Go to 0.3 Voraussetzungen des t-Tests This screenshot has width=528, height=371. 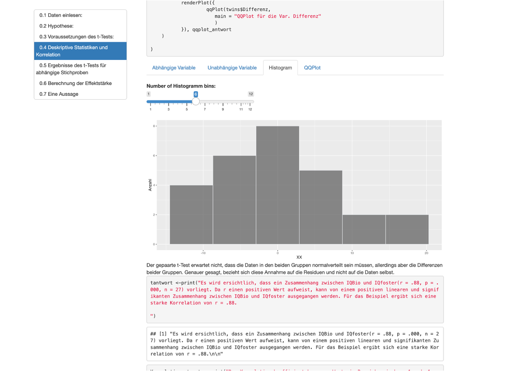point(76,37)
